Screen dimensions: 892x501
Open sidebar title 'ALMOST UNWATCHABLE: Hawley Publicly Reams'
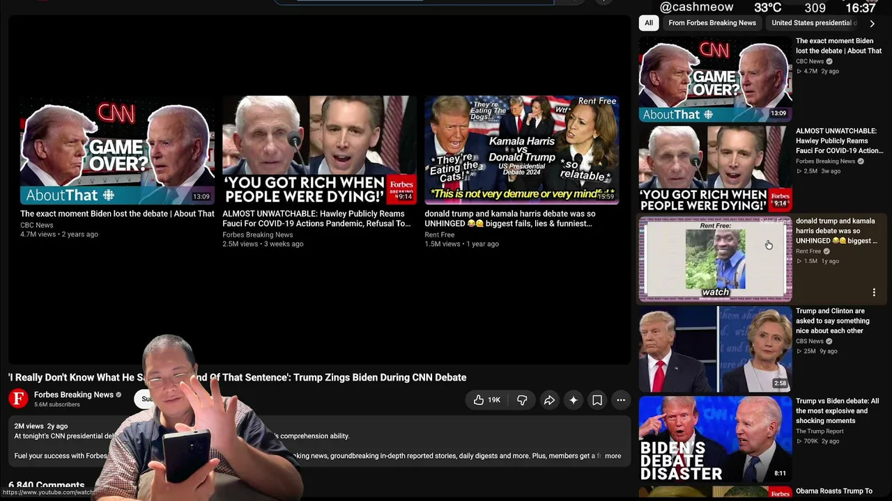click(840, 141)
